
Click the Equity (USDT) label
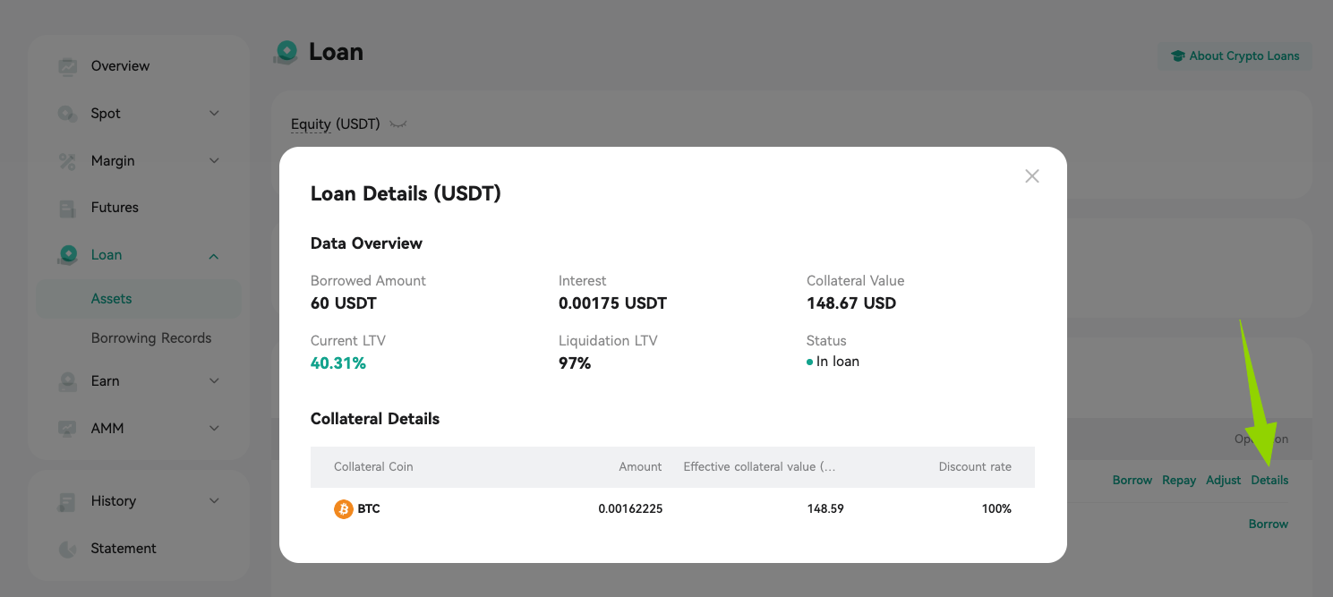[x=336, y=124]
